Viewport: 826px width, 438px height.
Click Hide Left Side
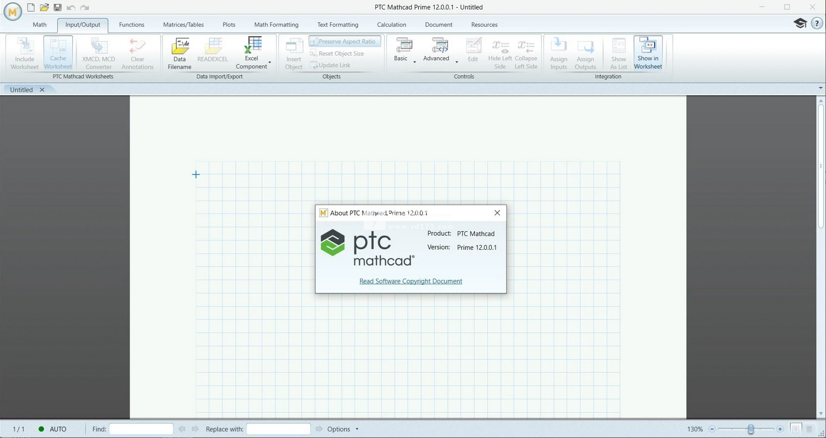coord(500,53)
